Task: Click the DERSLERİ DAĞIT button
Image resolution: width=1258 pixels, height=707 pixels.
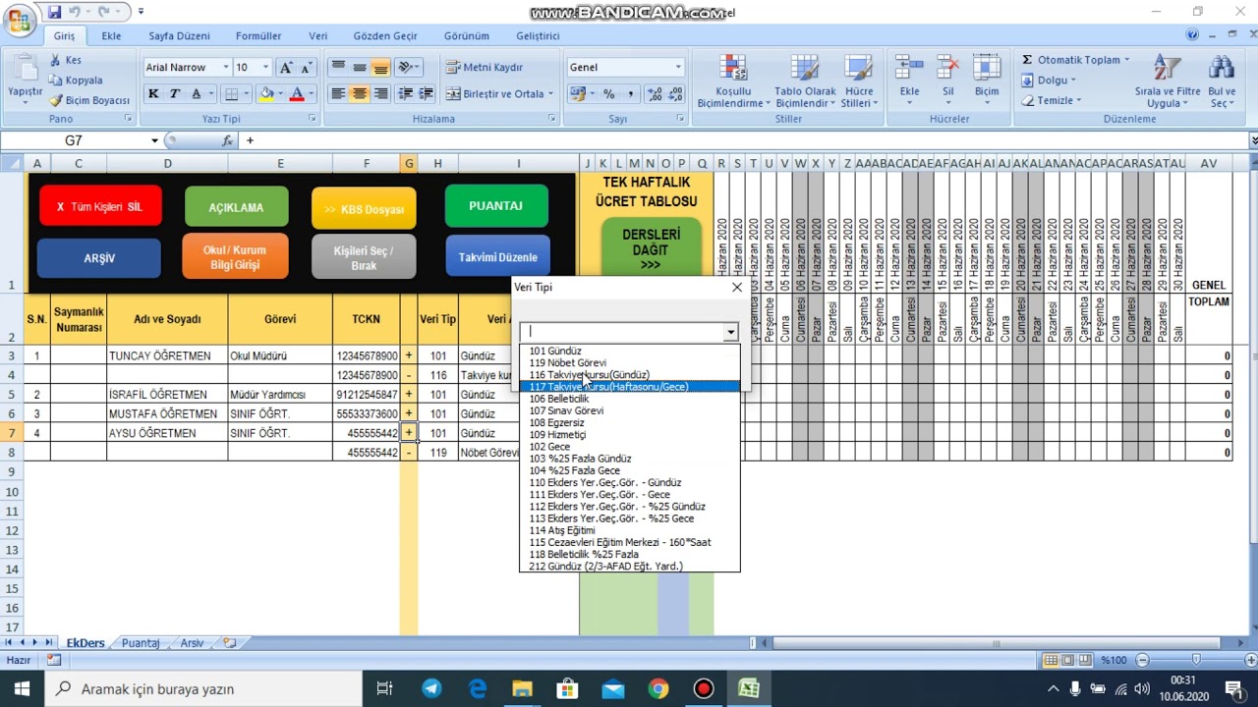Action: pyautogui.click(x=651, y=247)
